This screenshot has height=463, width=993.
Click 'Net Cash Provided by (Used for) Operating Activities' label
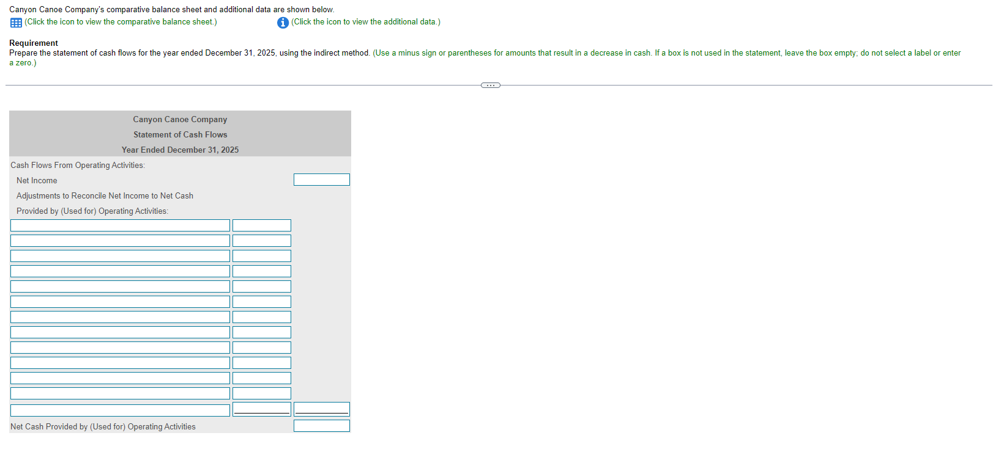pyautogui.click(x=103, y=426)
